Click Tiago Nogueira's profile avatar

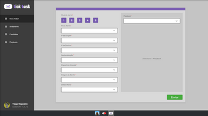point(7,105)
